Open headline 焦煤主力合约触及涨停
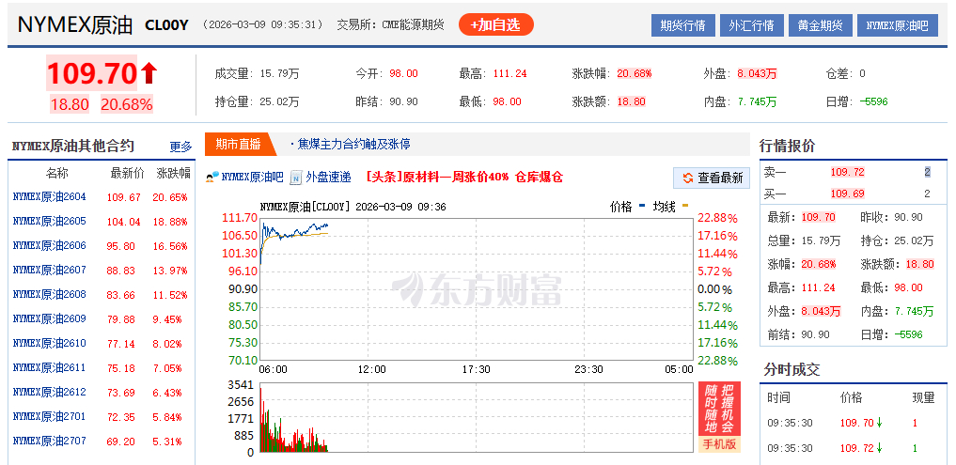 click(x=353, y=145)
